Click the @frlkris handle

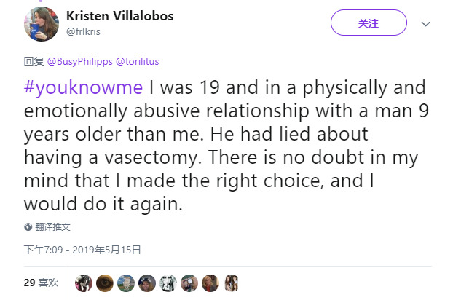[x=83, y=31]
